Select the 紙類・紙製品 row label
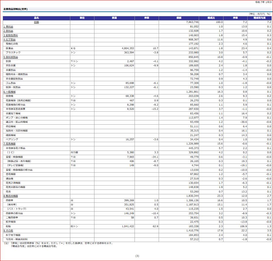Image resolution: width=273 pixels, height=261 pixels. click(x=13, y=87)
